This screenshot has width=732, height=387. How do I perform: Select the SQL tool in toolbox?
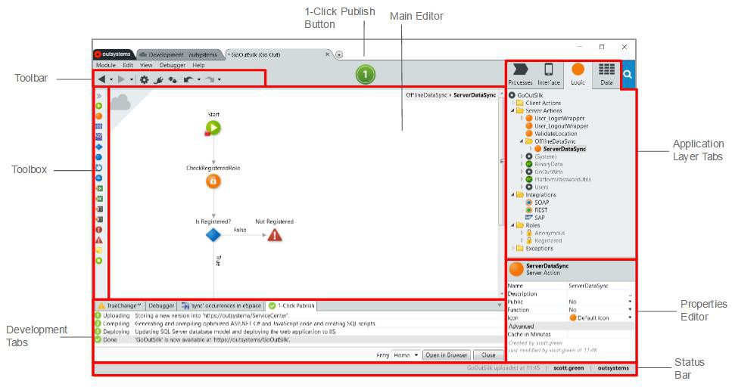[99, 137]
